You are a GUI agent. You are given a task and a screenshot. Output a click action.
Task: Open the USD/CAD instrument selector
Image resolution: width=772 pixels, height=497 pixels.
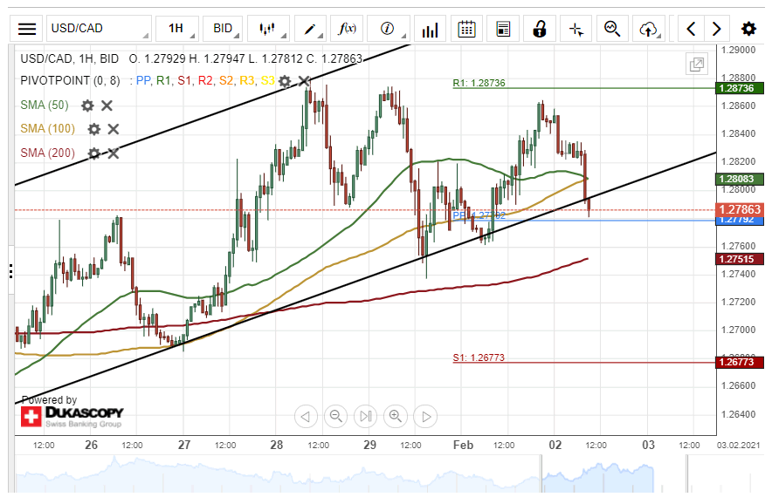(x=99, y=29)
